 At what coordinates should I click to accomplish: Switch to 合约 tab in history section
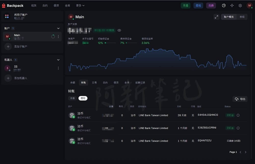coord(105,83)
